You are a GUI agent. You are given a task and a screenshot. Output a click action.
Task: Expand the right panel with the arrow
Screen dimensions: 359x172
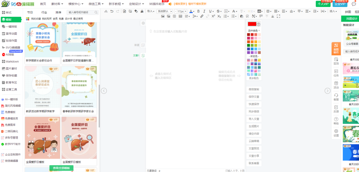328,91
